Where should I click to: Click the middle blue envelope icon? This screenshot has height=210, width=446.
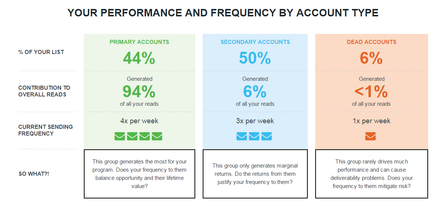(x=254, y=137)
